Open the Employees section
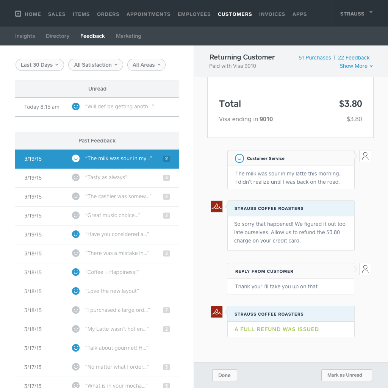Viewport: 388px width, 388px height. coord(194,14)
